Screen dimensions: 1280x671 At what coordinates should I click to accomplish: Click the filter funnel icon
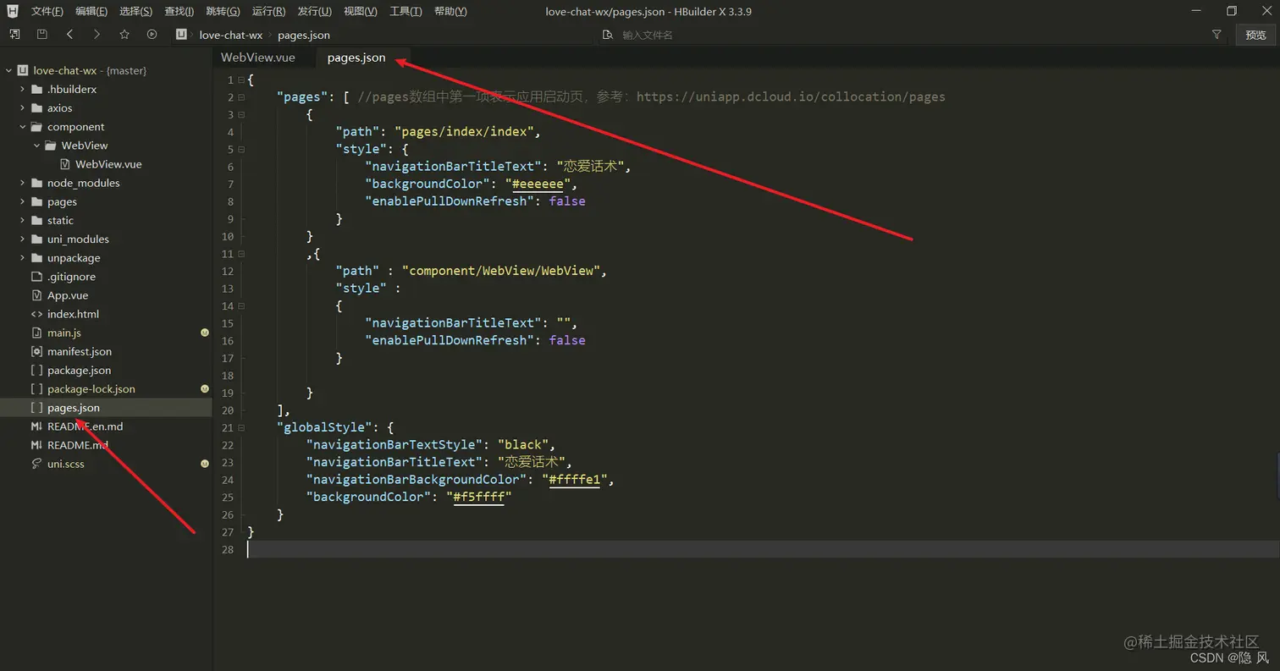pos(1217,35)
